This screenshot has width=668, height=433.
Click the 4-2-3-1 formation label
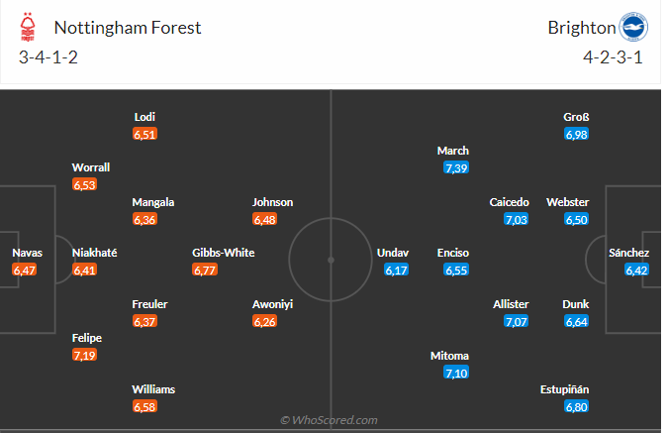(x=613, y=57)
